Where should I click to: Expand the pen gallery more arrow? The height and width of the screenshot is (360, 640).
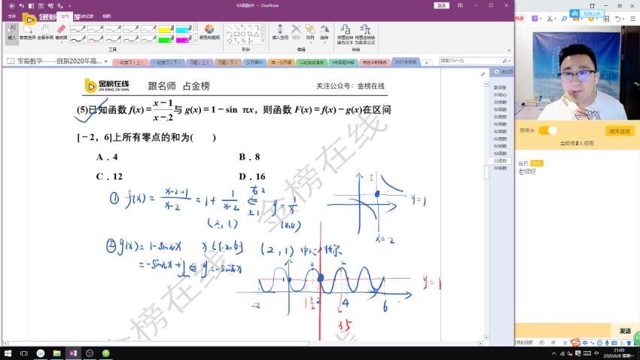pos(195,41)
